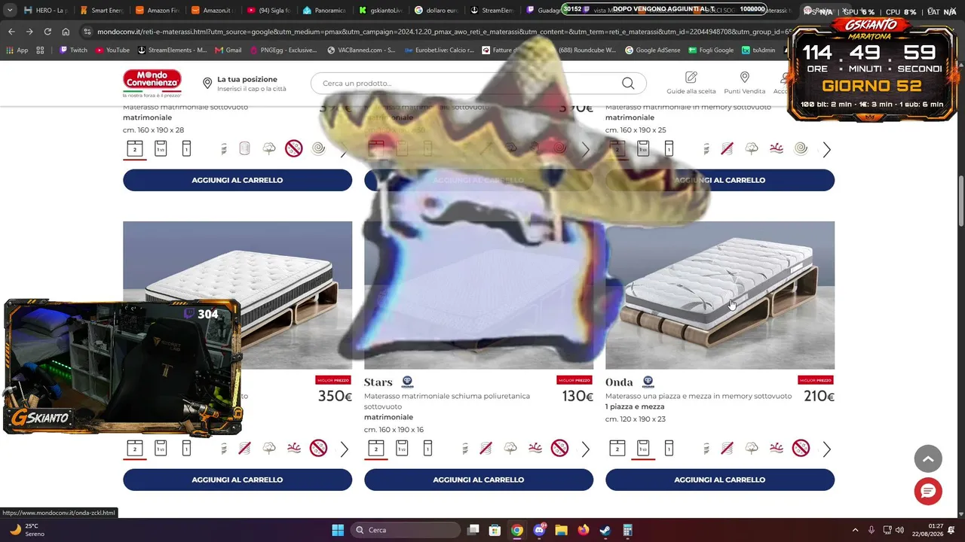Open Discord from the taskbar
Screen dimensions: 965x542
coord(539,530)
